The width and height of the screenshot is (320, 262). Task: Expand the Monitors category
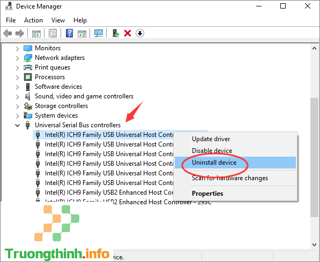point(17,49)
